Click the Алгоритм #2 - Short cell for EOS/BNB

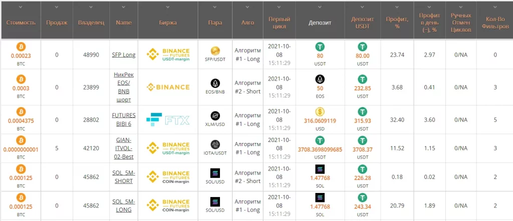pyautogui.click(x=247, y=87)
